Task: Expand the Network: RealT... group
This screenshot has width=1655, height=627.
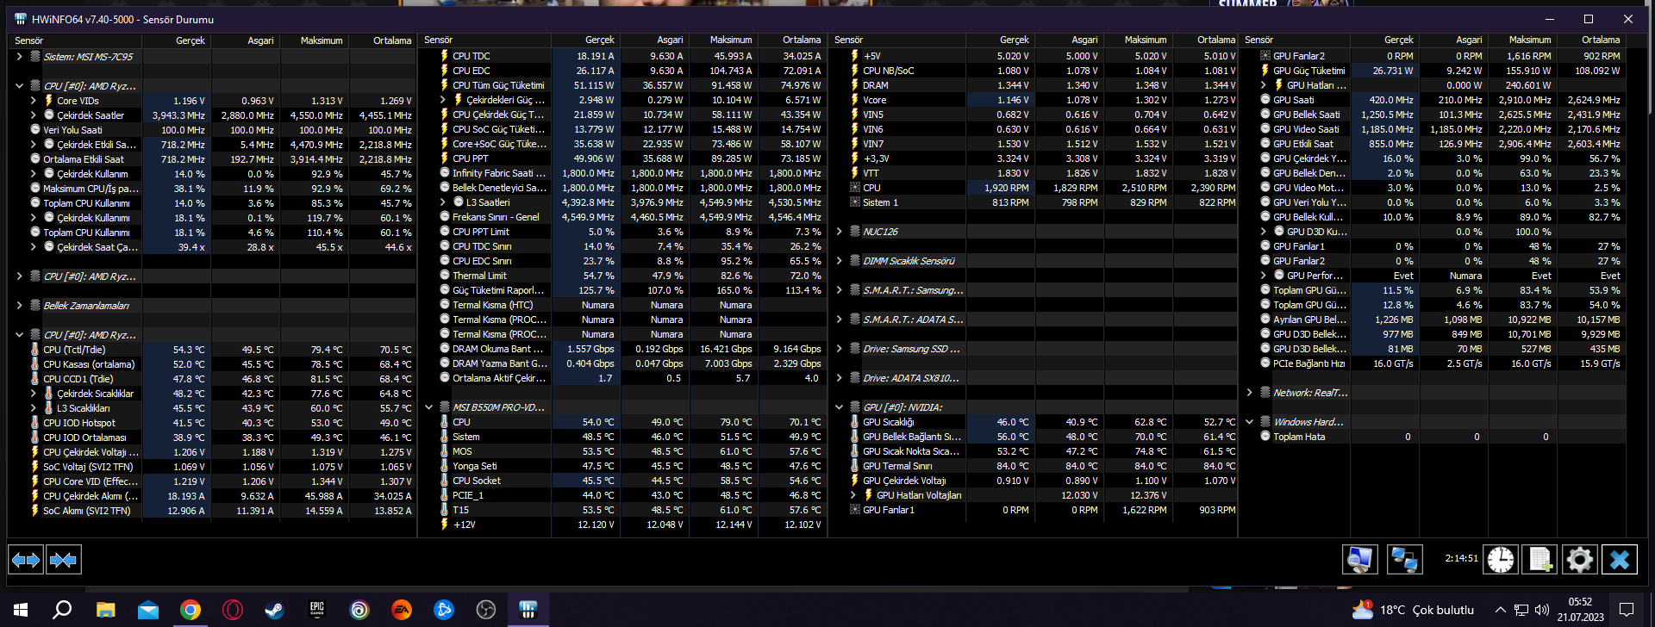Action: click(x=1249, y=393)
